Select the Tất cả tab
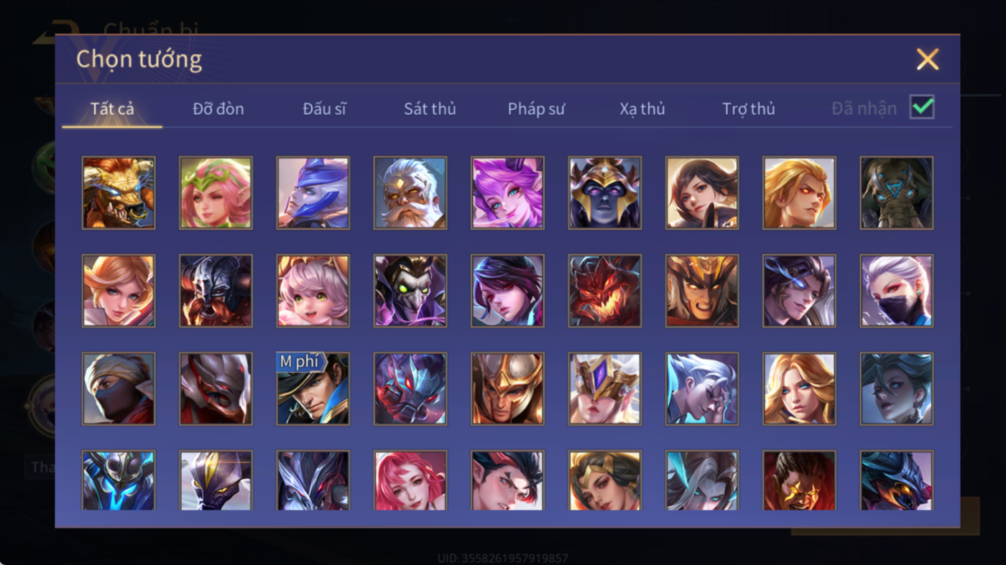The image size is (1006, 565). (112, 108)
